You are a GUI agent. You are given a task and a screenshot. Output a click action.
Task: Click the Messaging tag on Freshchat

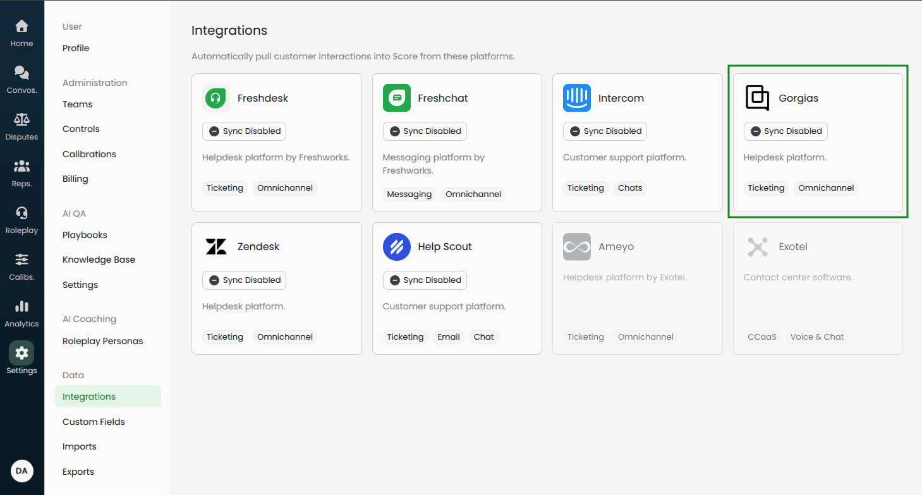(409, 194)
